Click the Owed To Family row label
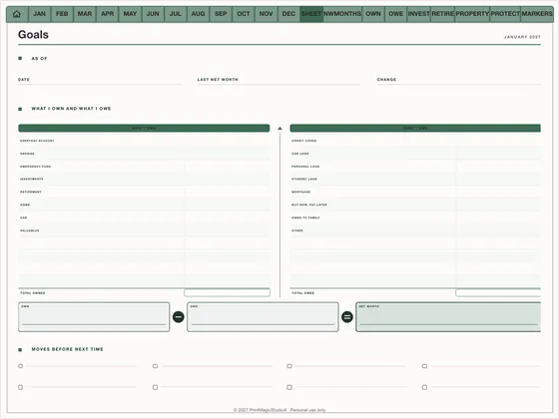559x419 pixels. coord(305,217)
